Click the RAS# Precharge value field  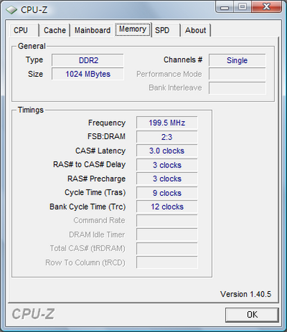point(167,178)
